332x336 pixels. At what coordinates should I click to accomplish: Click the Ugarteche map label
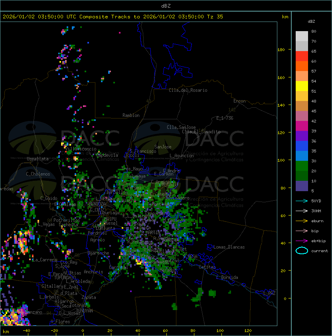click(99, 253)
